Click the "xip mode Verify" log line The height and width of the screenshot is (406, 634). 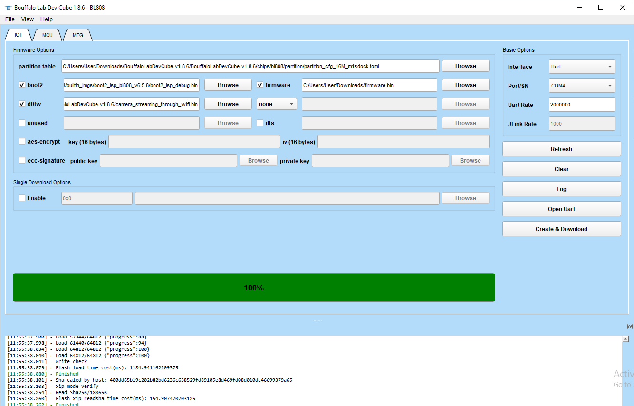(x=53, y=387)
